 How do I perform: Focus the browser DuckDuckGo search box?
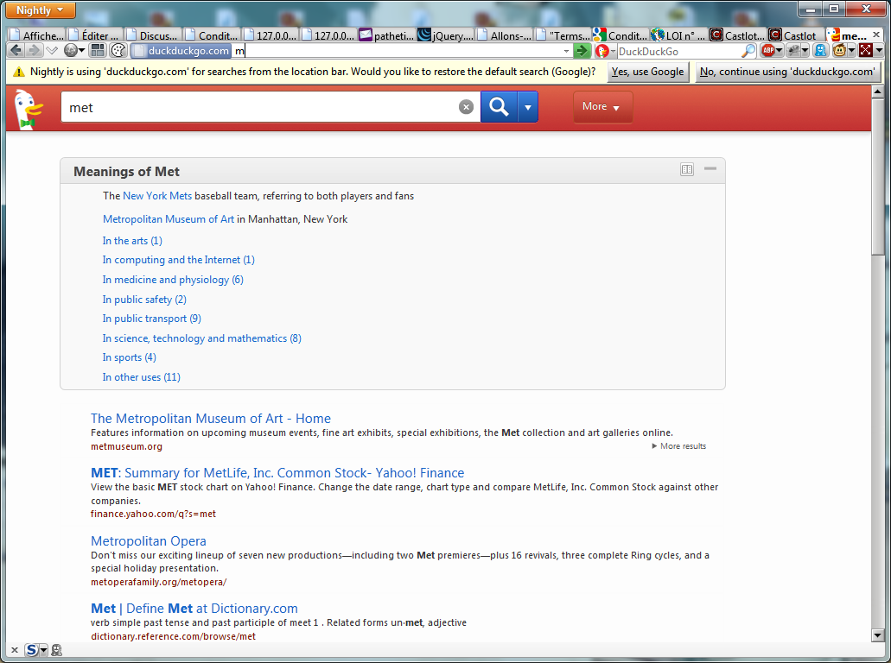click(x=678, y=51)
